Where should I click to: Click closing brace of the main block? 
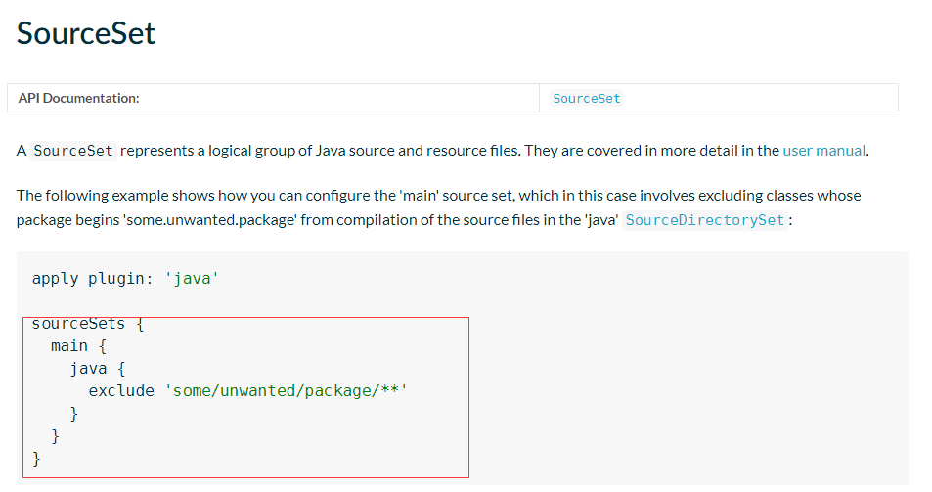[x=56, y=436]
